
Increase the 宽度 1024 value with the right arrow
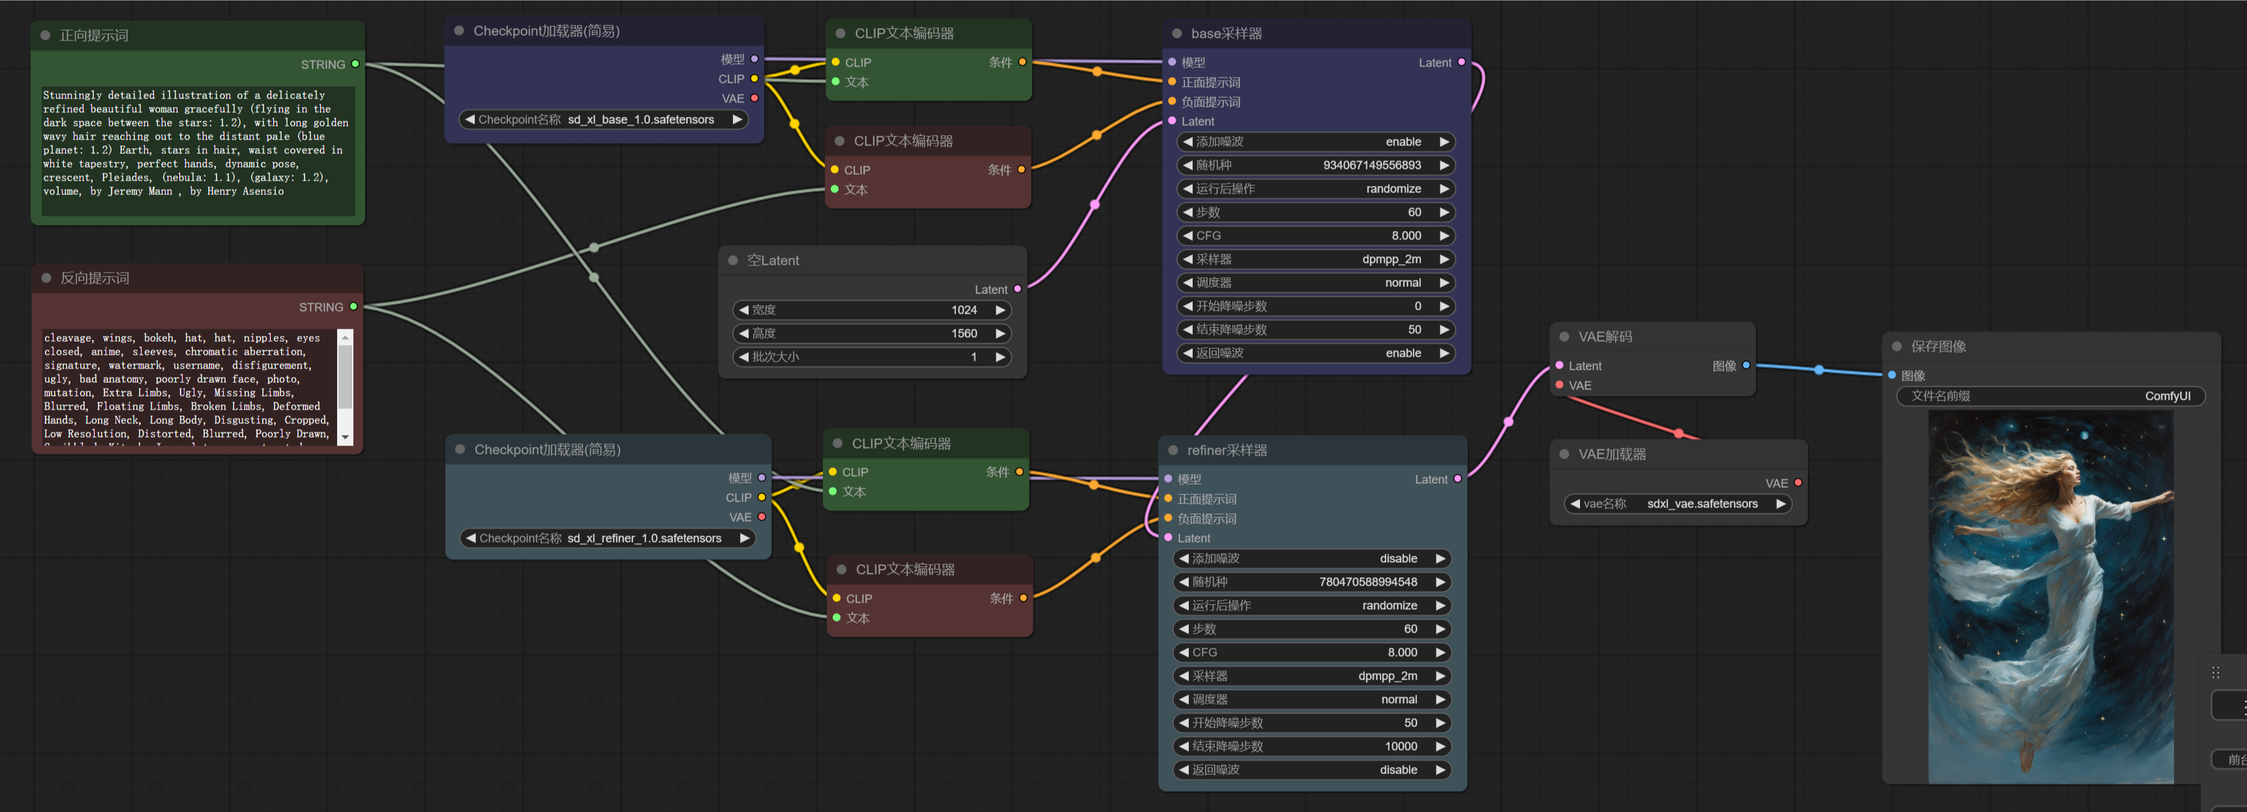tap(1000, 310)
